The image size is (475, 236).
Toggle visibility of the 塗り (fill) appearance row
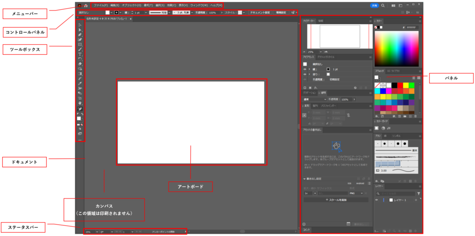coord(305,74)
